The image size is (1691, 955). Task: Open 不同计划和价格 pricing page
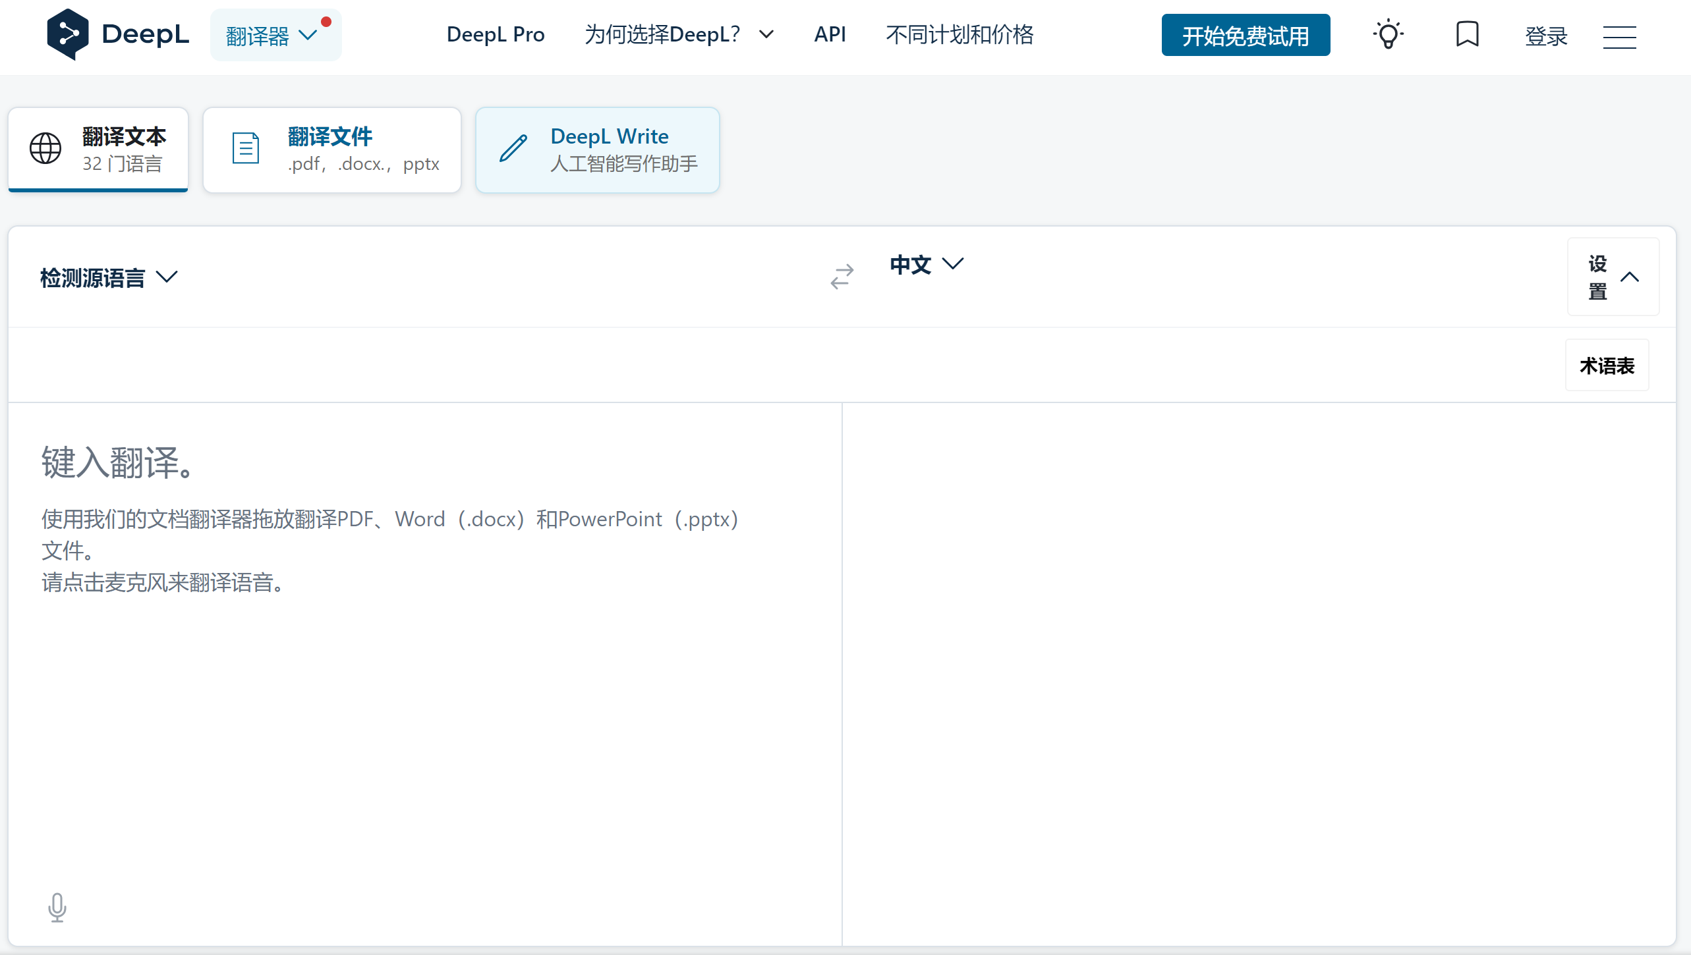click(960, 34)
